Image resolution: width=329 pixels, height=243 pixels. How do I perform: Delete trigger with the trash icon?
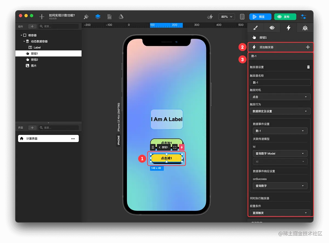click(x=308, y=67)
